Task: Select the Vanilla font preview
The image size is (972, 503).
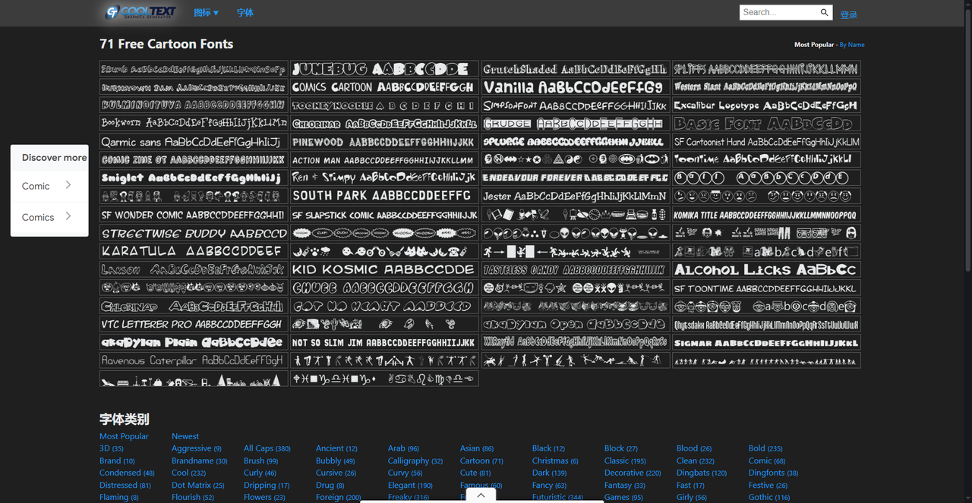Action: tap(576, 87)
